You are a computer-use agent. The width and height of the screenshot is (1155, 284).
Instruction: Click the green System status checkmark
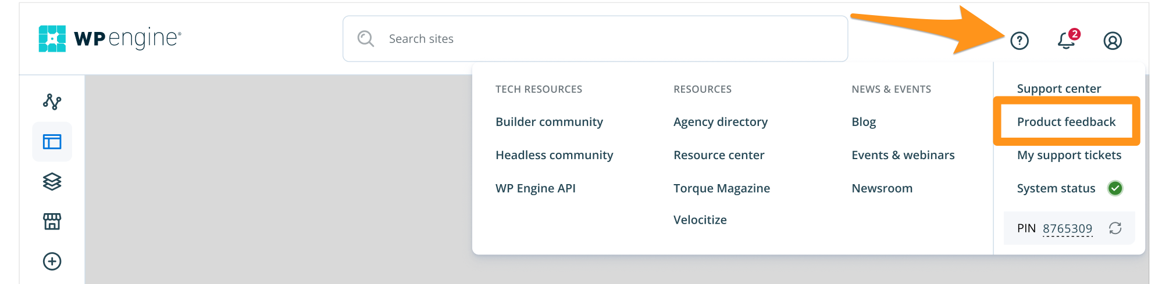point(1115,188)
